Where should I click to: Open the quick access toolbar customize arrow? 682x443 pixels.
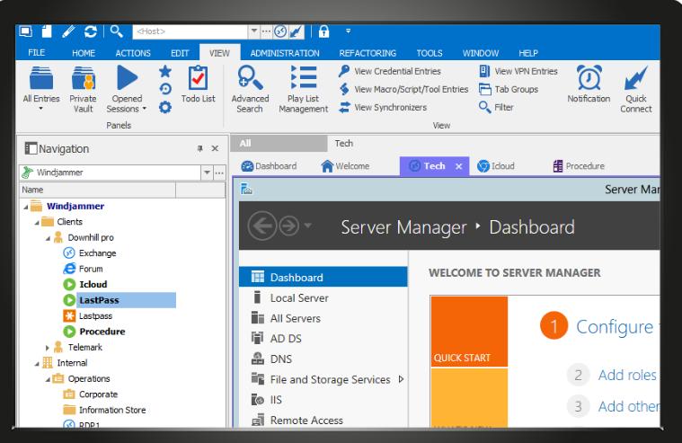348,31
